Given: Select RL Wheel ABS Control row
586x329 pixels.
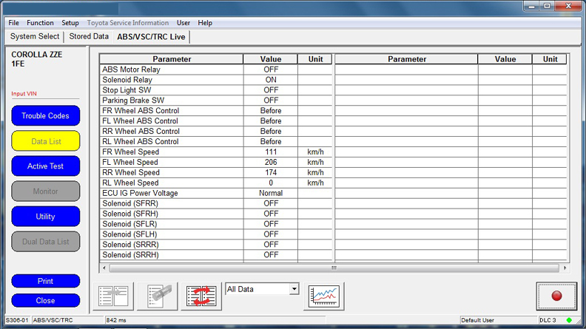Looking at the screenshot, I should pos(216,141).
